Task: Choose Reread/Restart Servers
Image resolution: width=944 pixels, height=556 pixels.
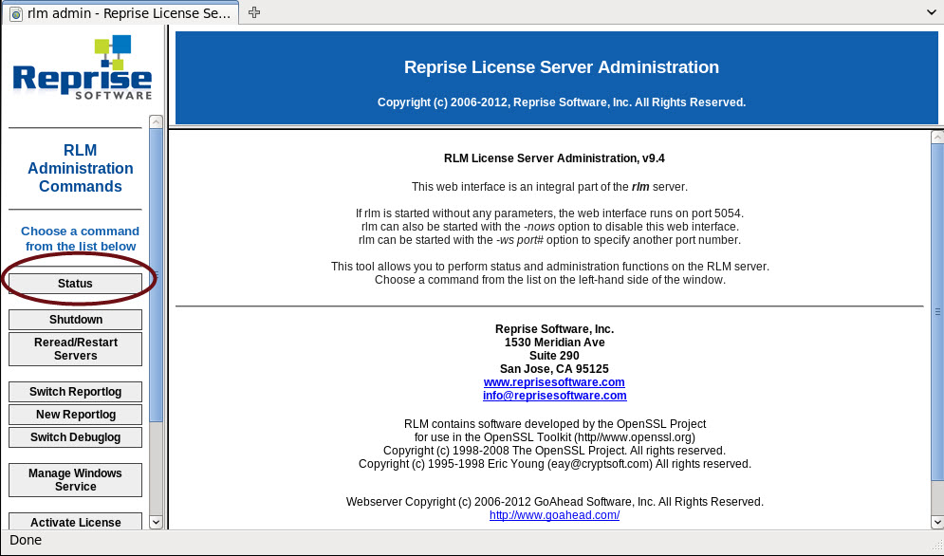Action: point(76,348)
